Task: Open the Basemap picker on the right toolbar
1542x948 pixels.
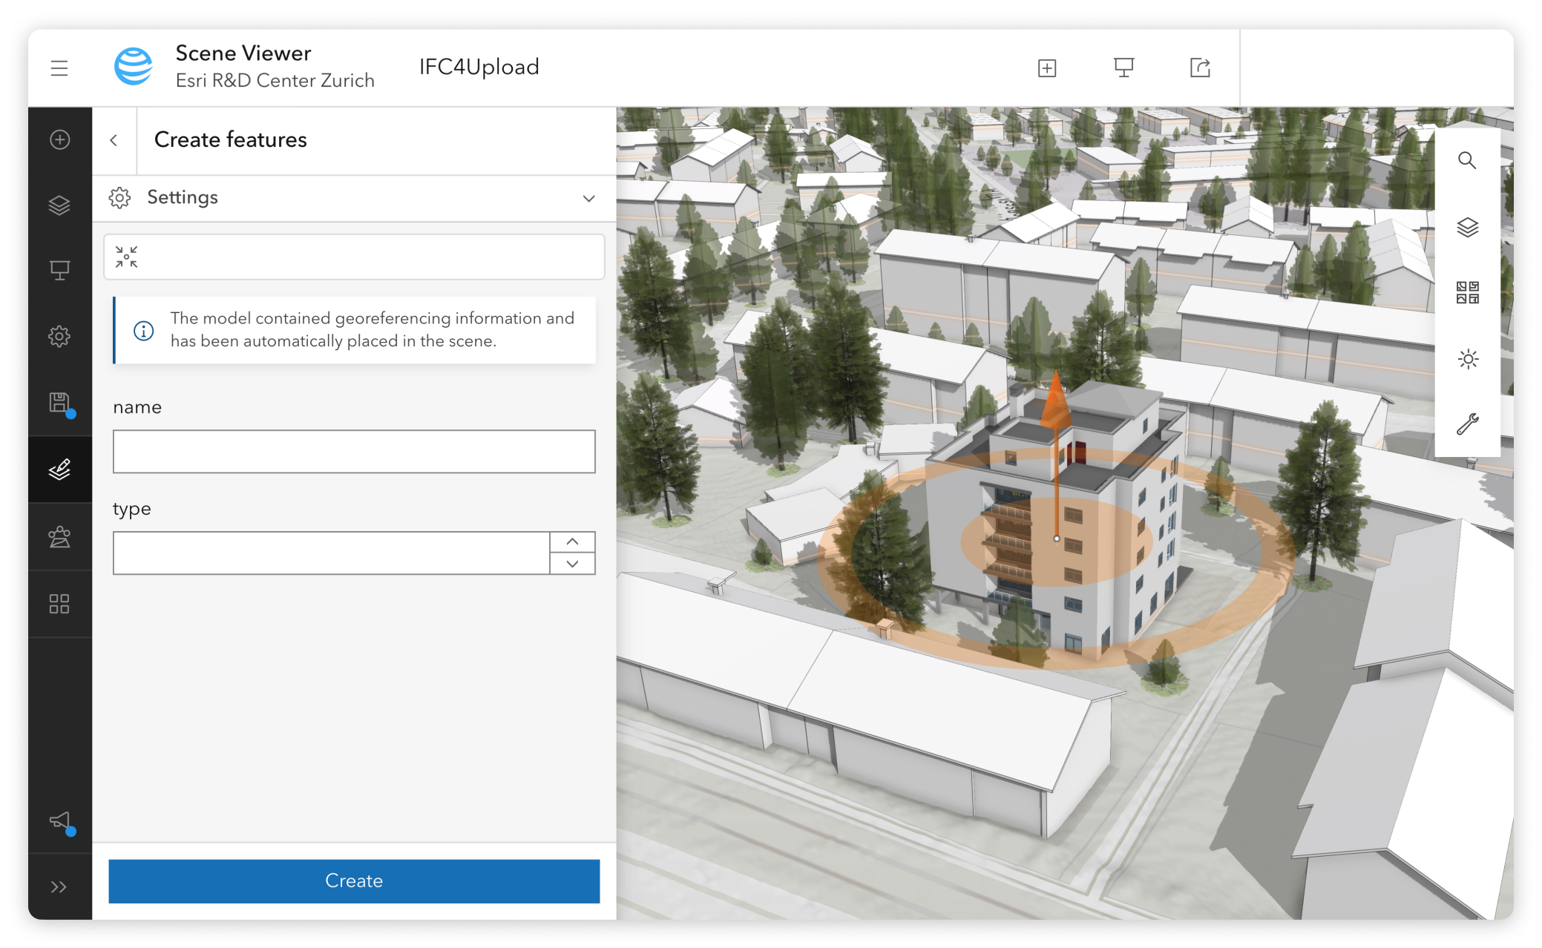Action: tap(1468, 293)
